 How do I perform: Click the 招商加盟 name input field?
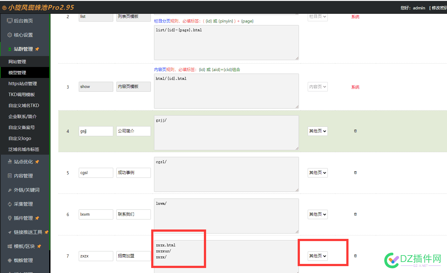click(x=133, y=256)
